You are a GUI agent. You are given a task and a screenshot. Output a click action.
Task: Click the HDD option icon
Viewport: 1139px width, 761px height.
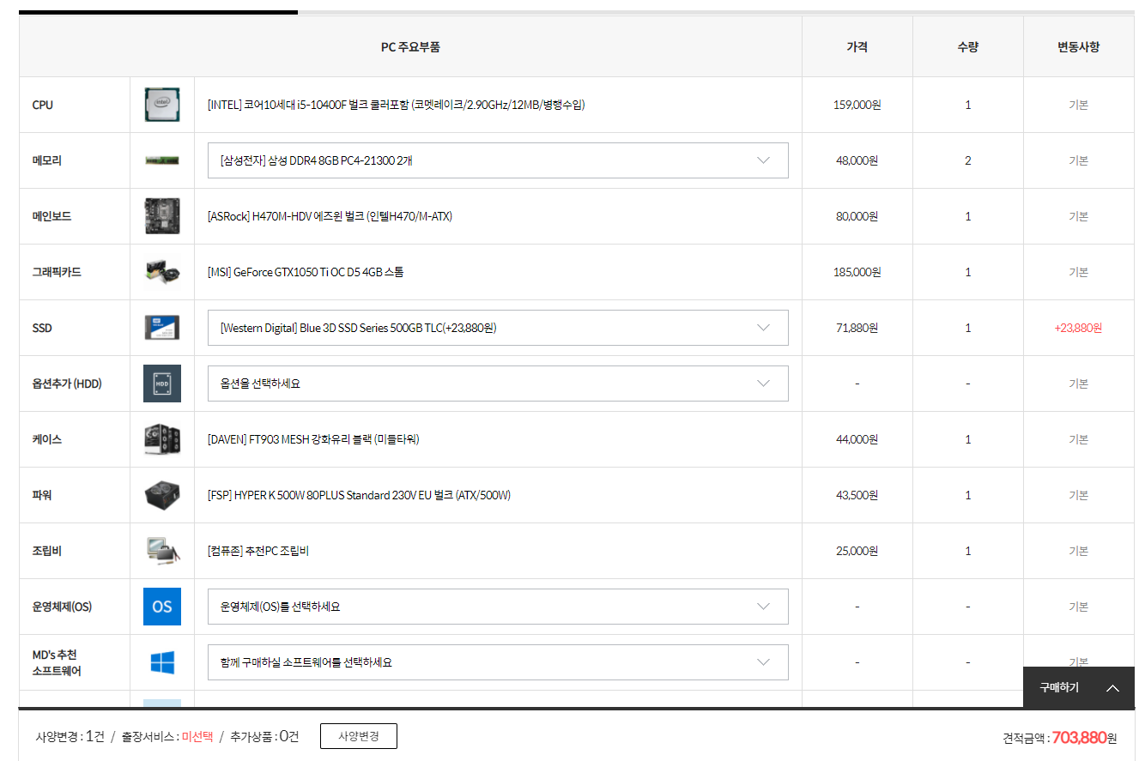click(162, 384)
